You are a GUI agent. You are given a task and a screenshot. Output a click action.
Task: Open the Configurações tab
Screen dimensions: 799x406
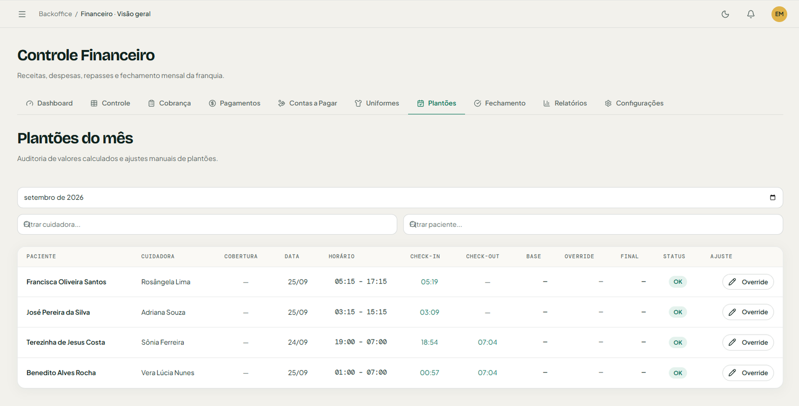click(x=634, y=103)
